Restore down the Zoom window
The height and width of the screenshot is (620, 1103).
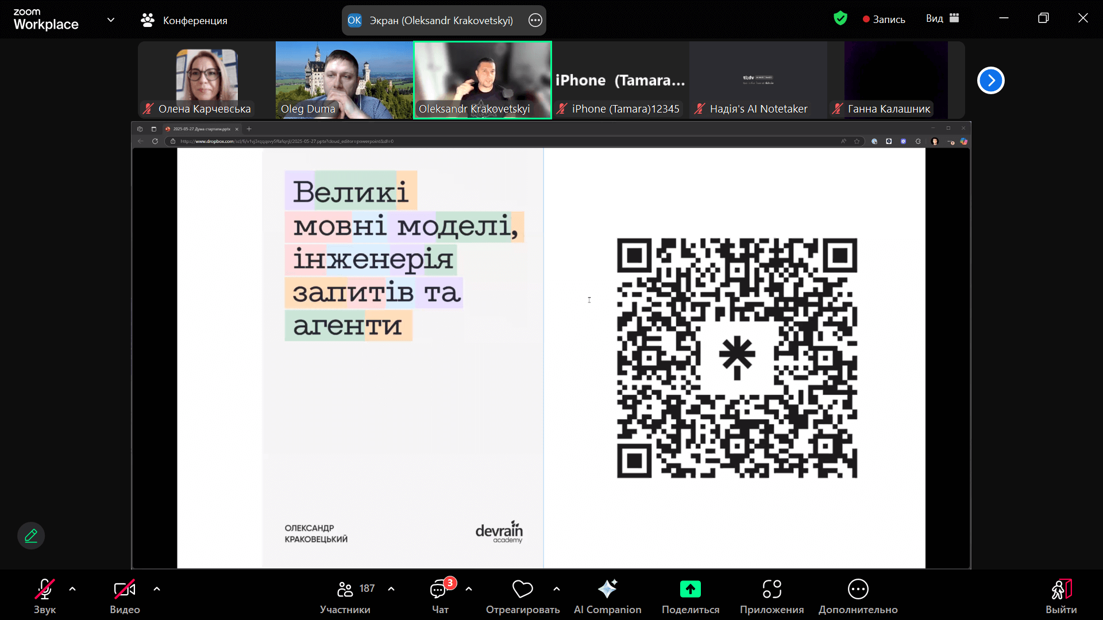pyautogui.click(x=1043, y=18)
